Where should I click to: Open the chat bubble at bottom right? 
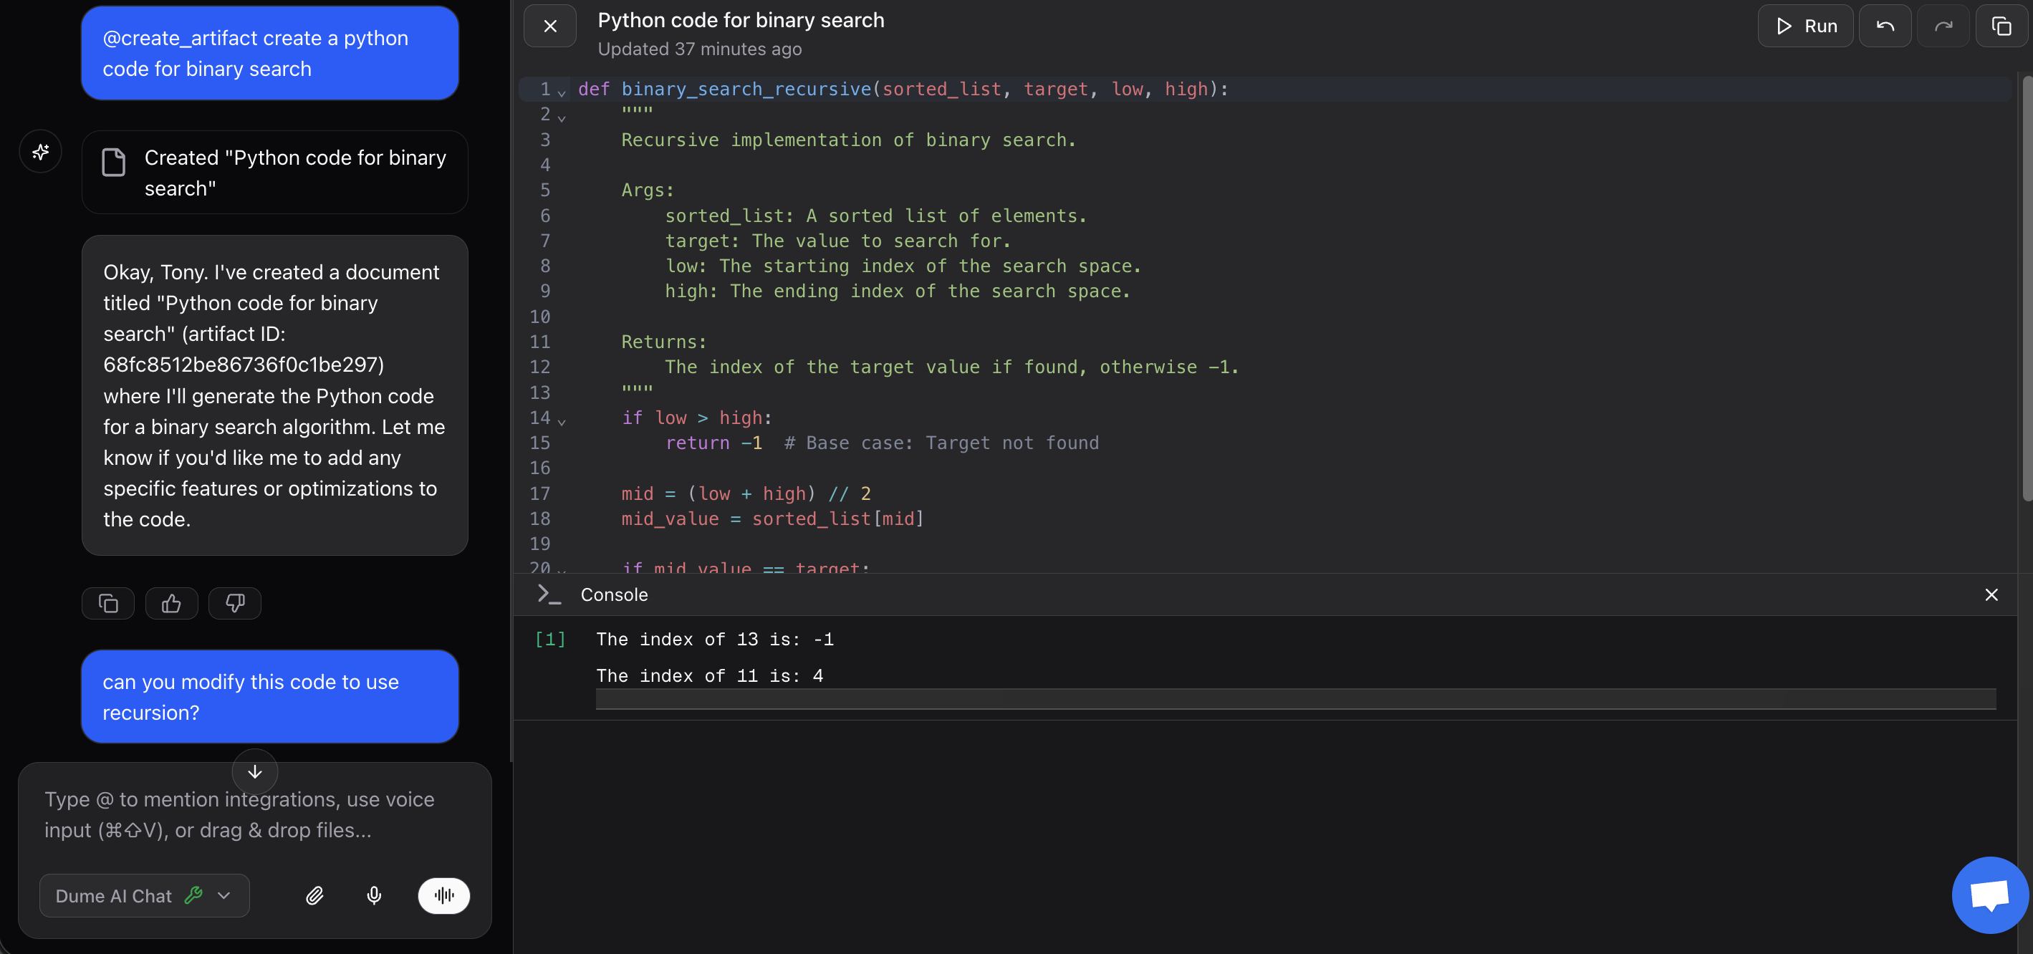[x=1988, y=894]
